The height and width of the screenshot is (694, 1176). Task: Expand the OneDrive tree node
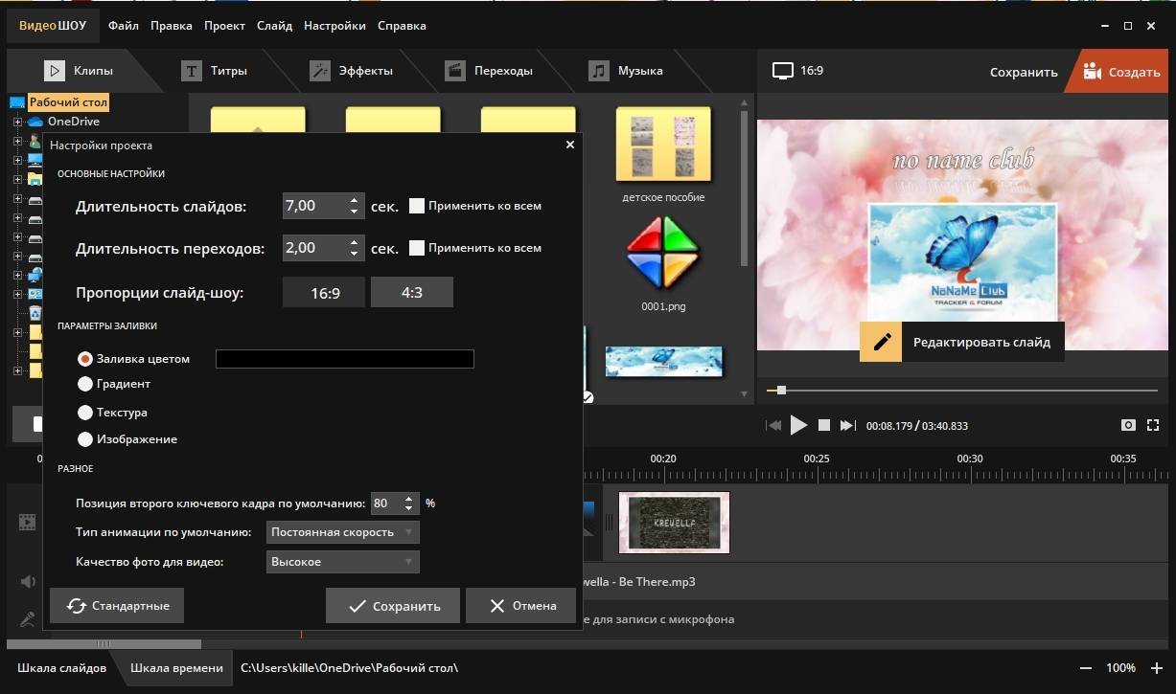(17, 122)
